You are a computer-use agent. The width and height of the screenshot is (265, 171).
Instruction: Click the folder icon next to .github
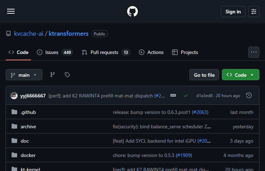coord(14,112)
